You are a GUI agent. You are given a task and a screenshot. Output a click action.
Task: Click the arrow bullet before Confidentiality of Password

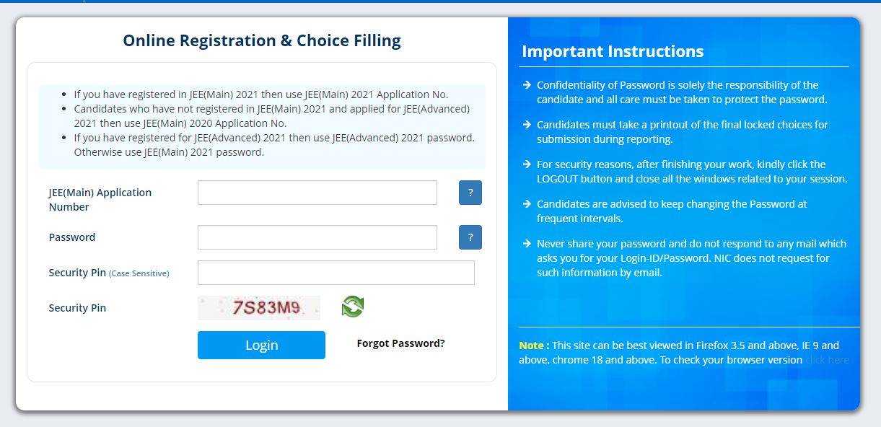527,85
